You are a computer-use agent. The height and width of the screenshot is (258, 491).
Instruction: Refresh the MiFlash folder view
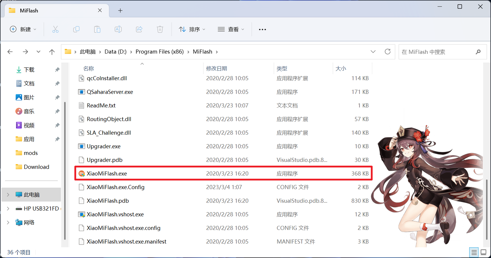coord(388,51)
